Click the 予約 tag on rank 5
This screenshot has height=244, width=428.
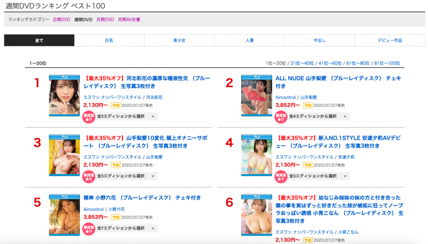[116, 217]
